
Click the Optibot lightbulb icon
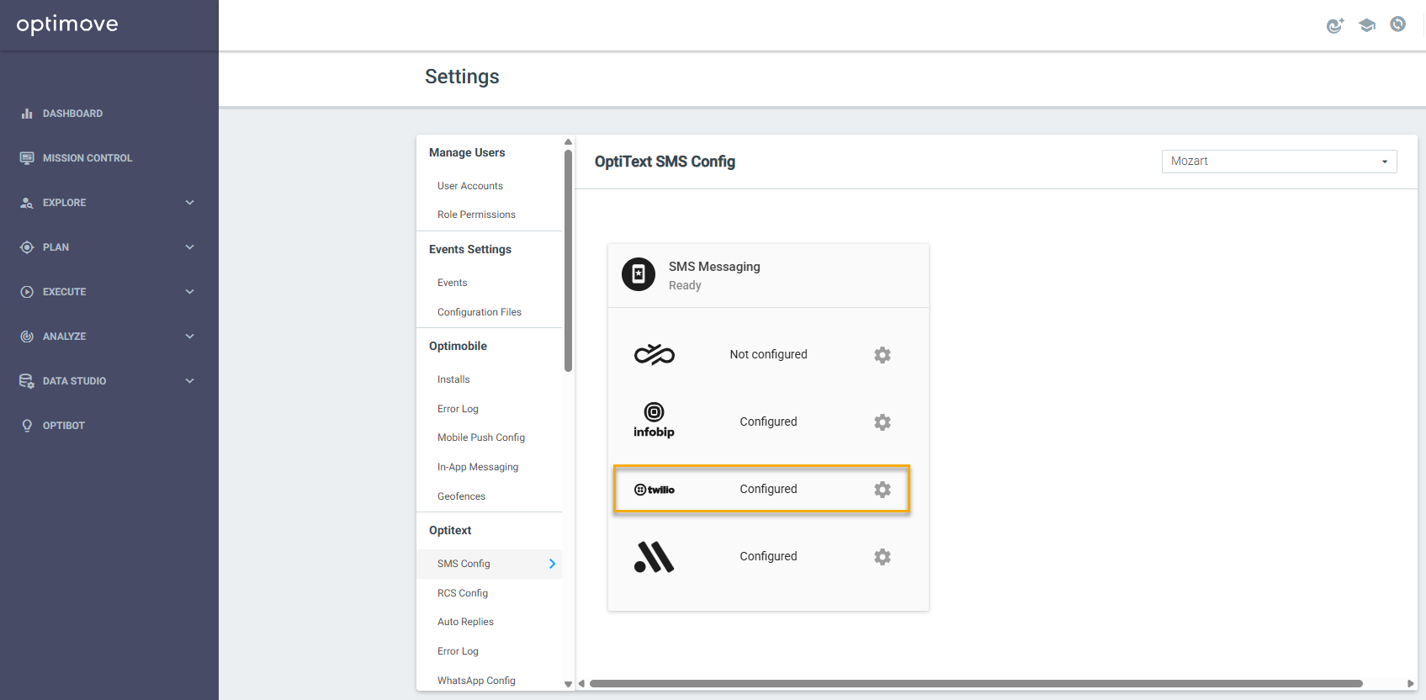pyautogui.click(x=27, y=426)
